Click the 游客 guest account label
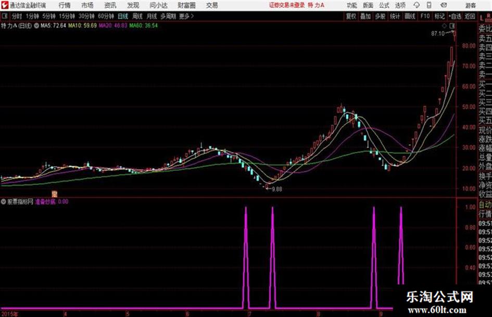Viewport: 492px width, 317px height. (470, 6)
